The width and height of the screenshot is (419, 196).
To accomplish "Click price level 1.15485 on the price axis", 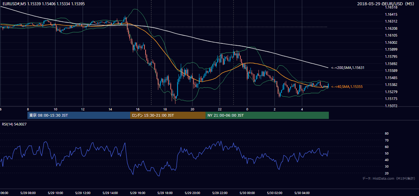I will pyautogui.click(x=391, y=78).
